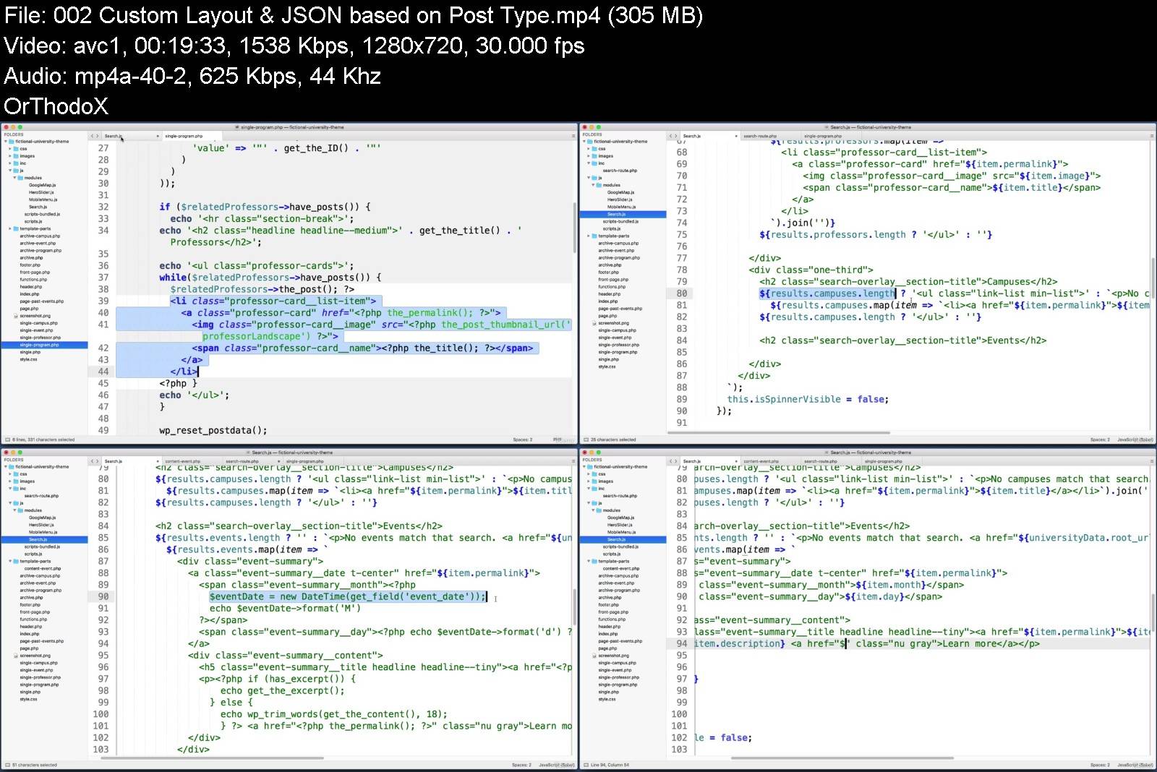Open tab list dropdown in top-right frame
Image resolution: width=1157 pixels, height=772 pixels.
point(1151,136)
